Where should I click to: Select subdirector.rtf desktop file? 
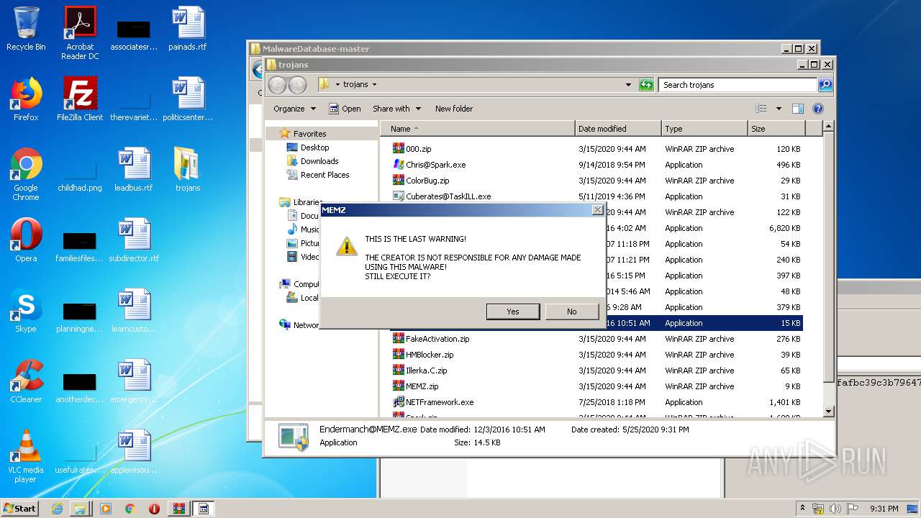pyautogui.click(x=134, y=241)
